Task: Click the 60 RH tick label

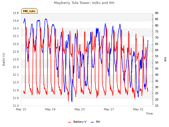Action: click(157, 50)
